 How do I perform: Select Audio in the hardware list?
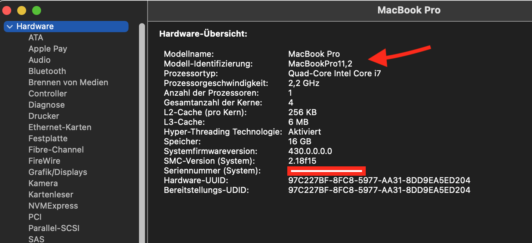pyautogui.click(x=39, y=60)
